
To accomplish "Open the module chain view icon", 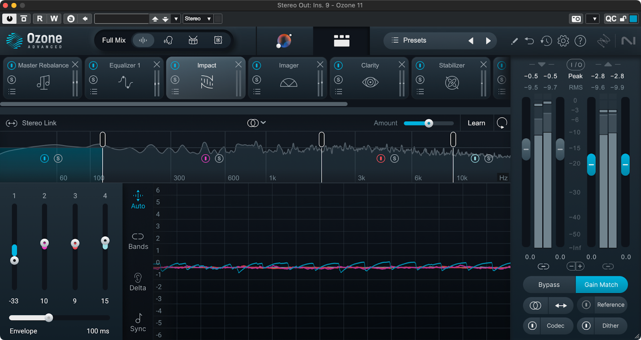I will coord(342,40).
